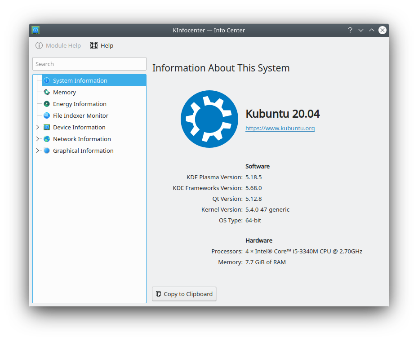Click the Memory chip icon
The width and height of the screenshot is (418, 341).
[x=47, y=92]
